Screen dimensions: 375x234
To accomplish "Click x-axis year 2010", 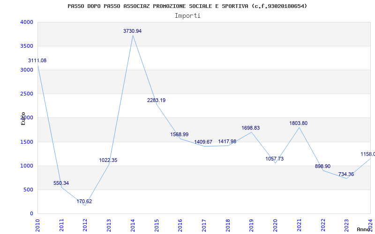I will [x=37, y=225].
